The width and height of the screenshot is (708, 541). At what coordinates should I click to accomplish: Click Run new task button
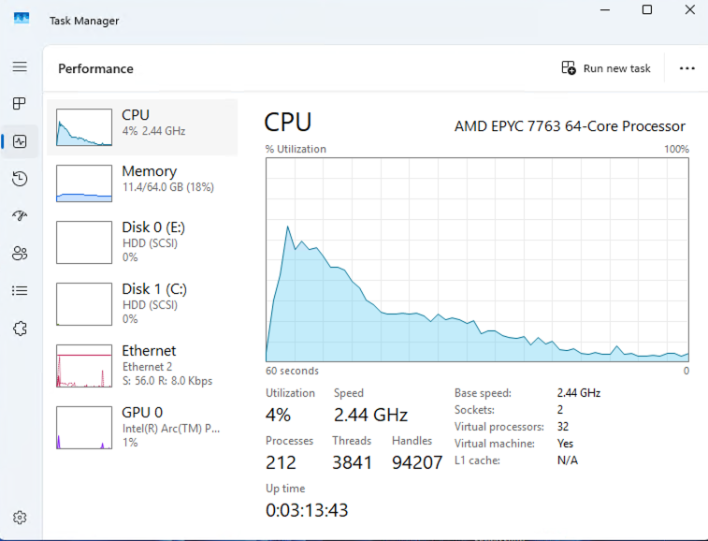606,68
